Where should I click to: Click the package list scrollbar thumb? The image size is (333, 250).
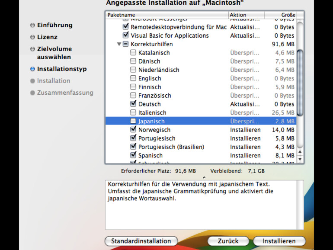[x=300, y=83]
